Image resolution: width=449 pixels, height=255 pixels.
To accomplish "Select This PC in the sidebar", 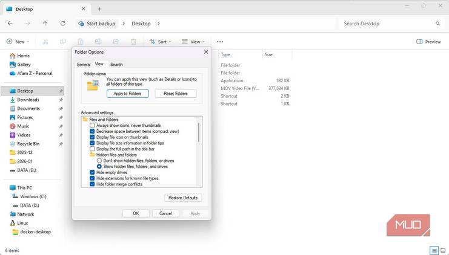I will point(21,187).
